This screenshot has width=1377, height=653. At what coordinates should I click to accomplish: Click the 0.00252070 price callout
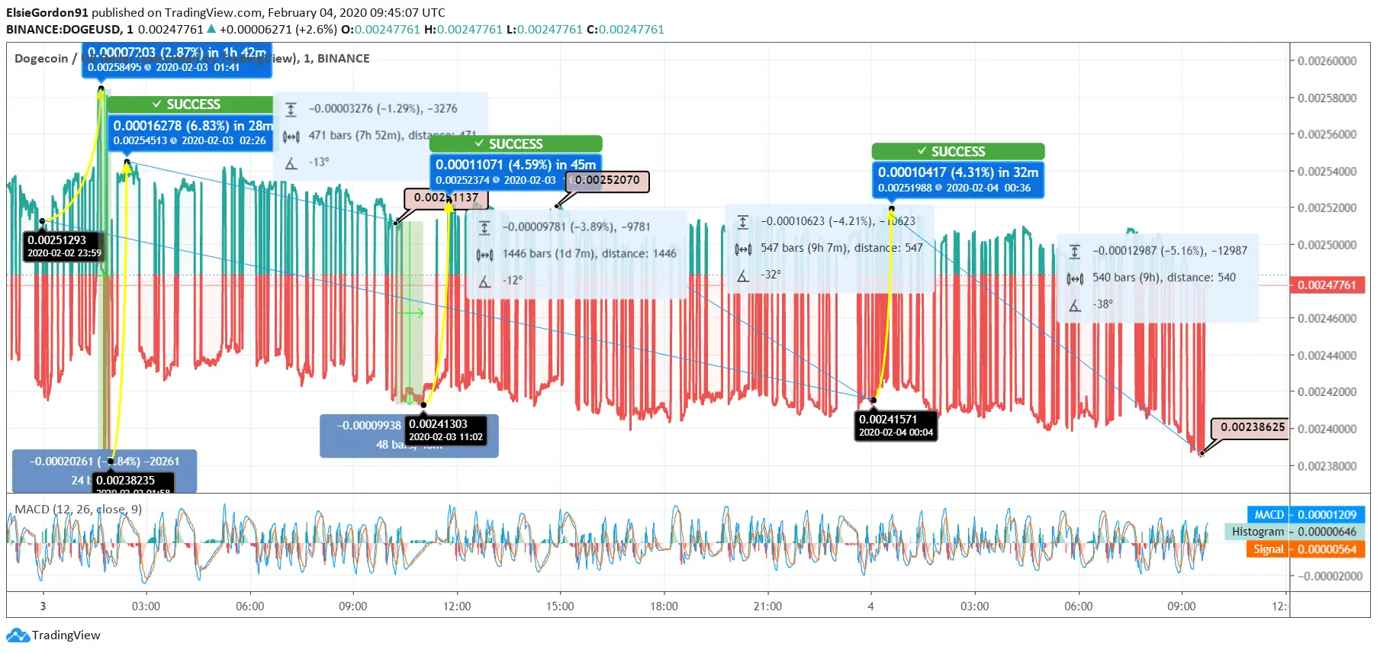tap(607, 181)
